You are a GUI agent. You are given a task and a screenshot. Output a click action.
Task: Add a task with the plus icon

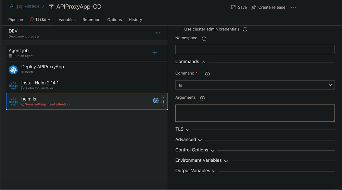click(x=155, y=53)
